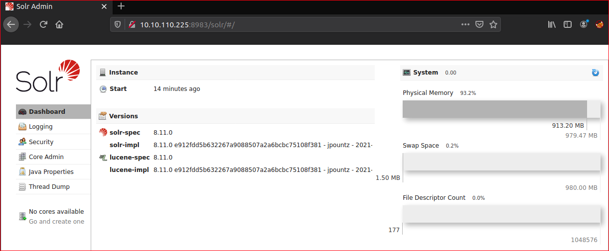Screen dimensions: 609x251
Task: Click the Physical Memory usage bar
Action: tap(501, 109)
